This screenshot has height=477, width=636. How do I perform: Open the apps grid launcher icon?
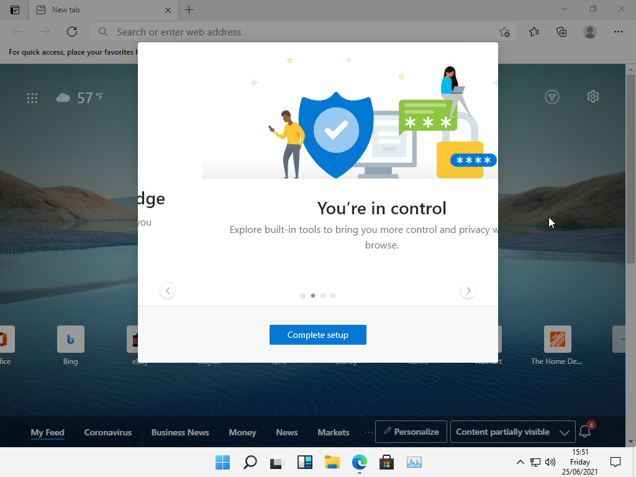point(32,98)
